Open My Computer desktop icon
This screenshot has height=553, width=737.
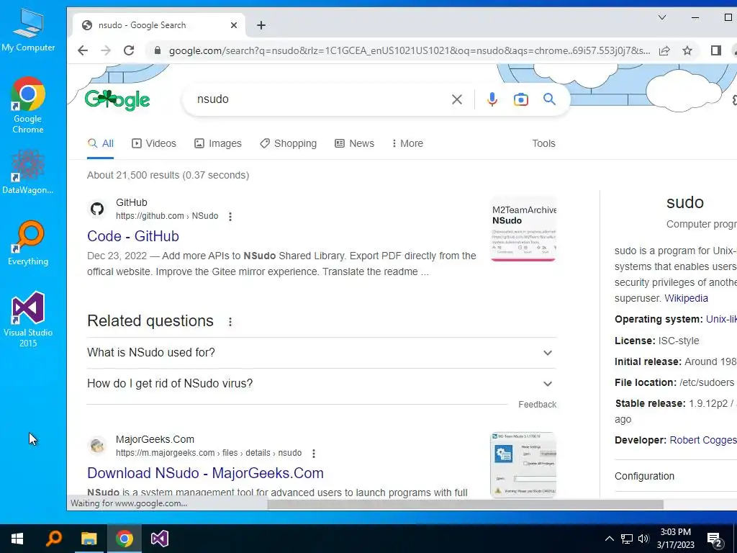click(x=28, y=30)
